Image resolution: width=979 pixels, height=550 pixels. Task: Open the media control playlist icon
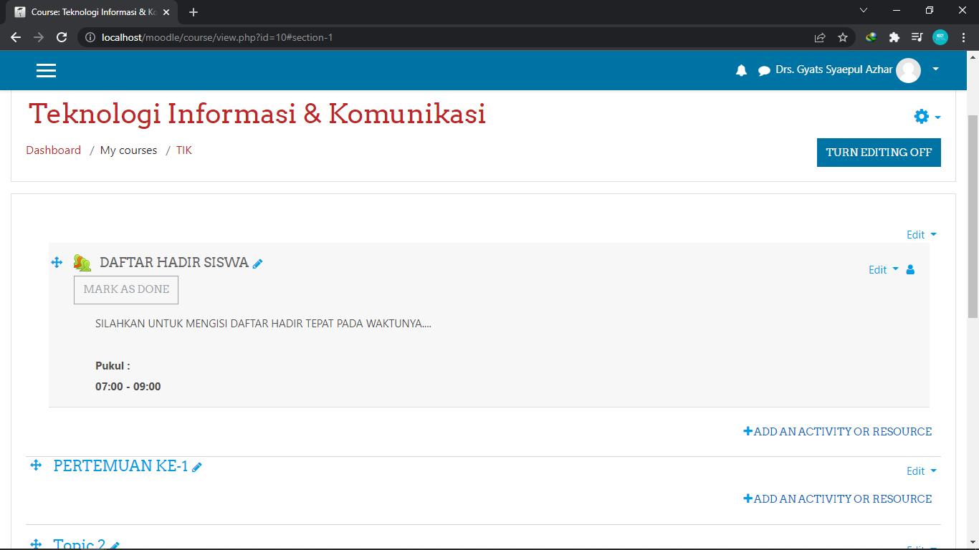tap(917, 37)
